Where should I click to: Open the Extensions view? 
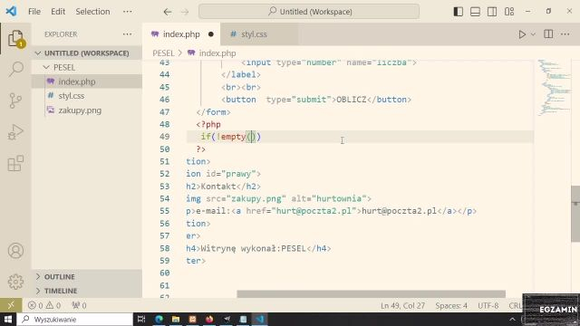[x=15, y=163]
